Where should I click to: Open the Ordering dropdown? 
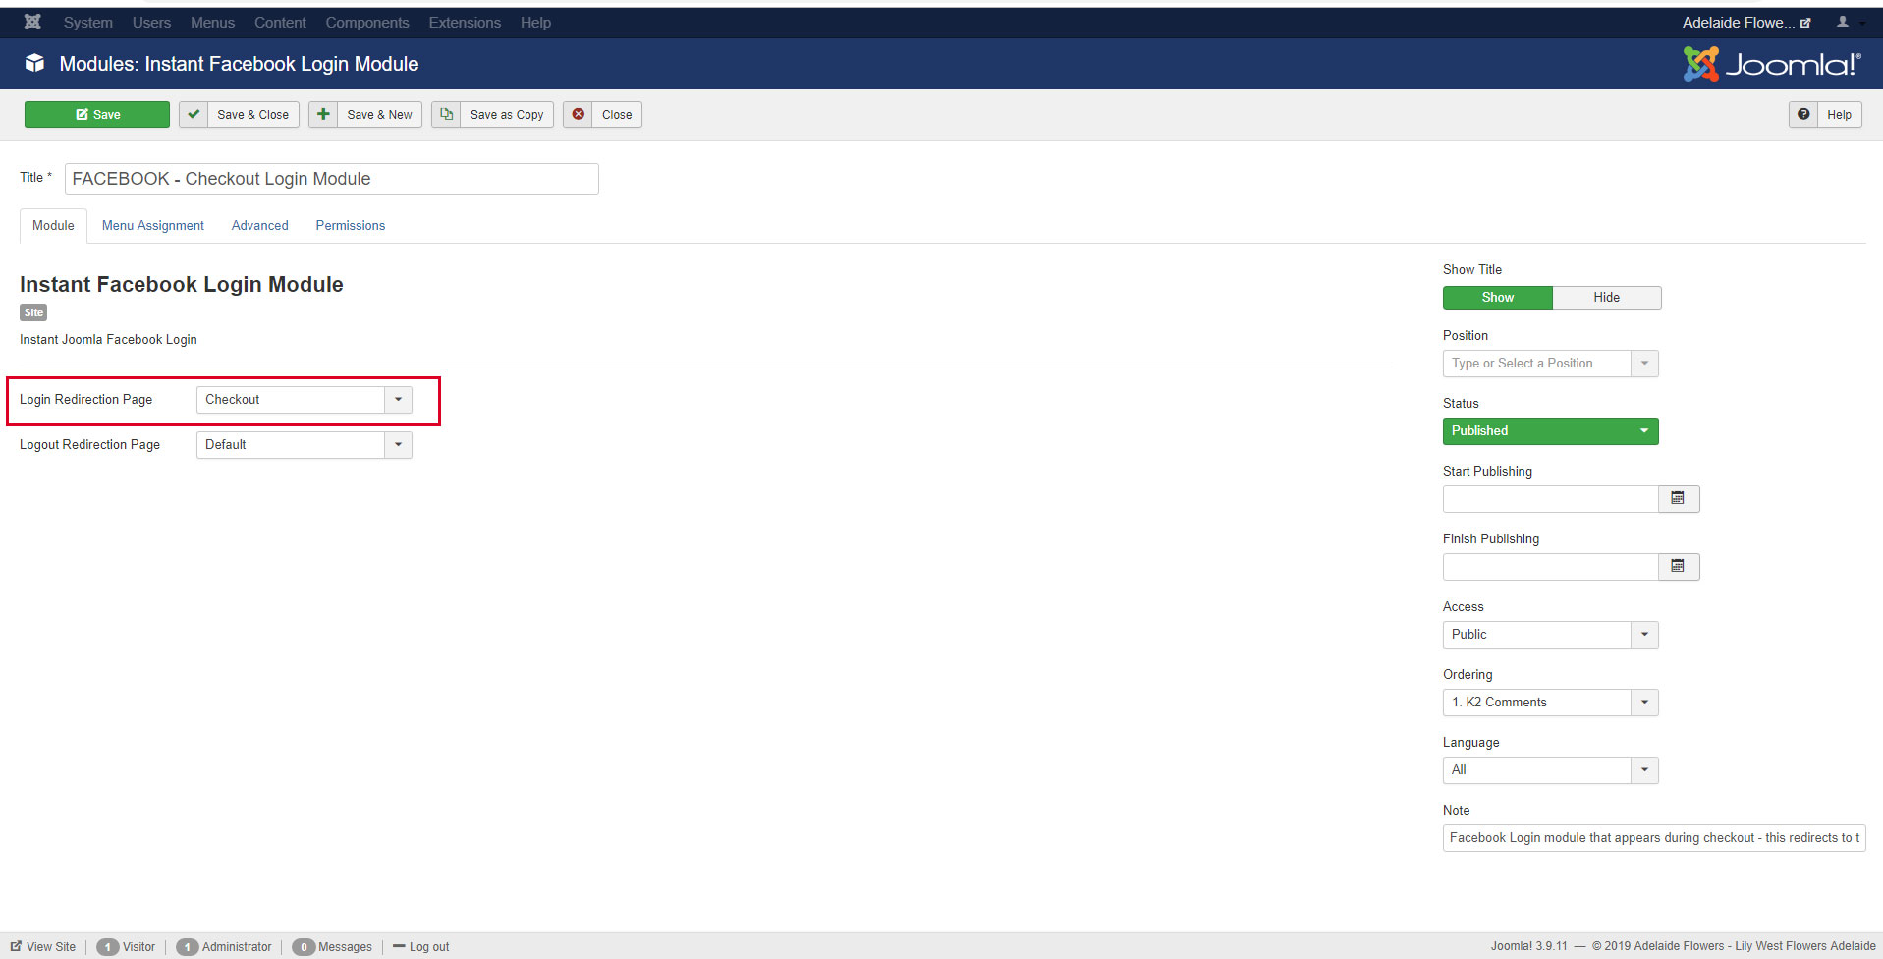pyautogui.click(x=1550, y=702)
